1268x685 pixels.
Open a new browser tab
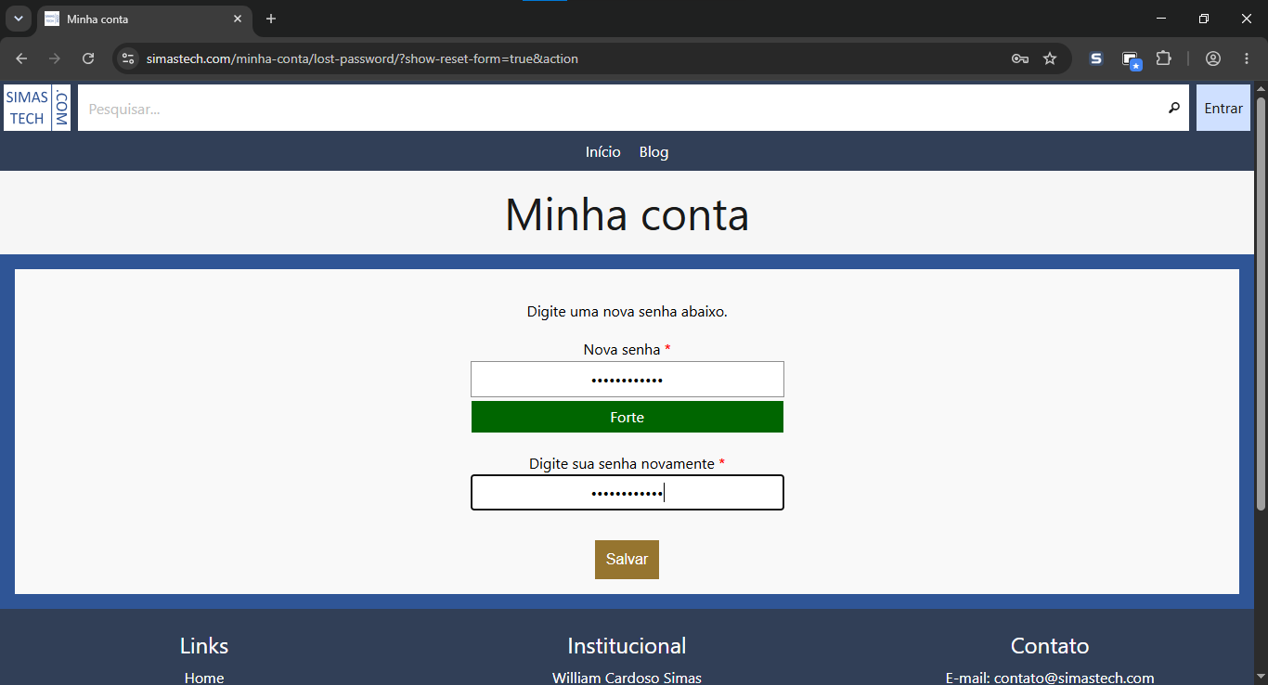(271, 19)
